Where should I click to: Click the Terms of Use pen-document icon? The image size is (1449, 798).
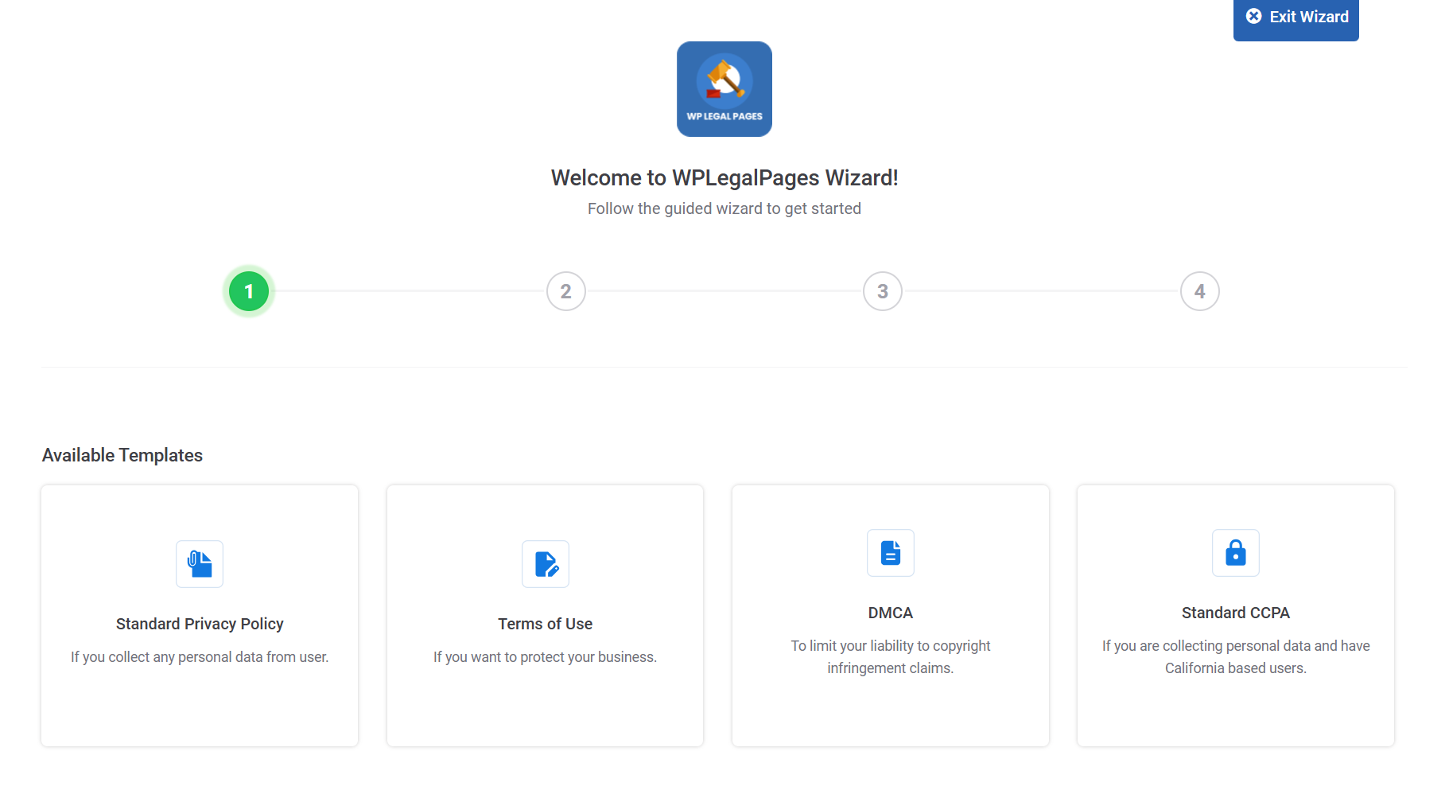(546, 564)
